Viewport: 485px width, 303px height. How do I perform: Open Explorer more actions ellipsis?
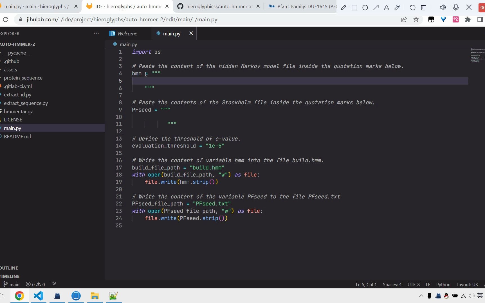pos(96,33)
